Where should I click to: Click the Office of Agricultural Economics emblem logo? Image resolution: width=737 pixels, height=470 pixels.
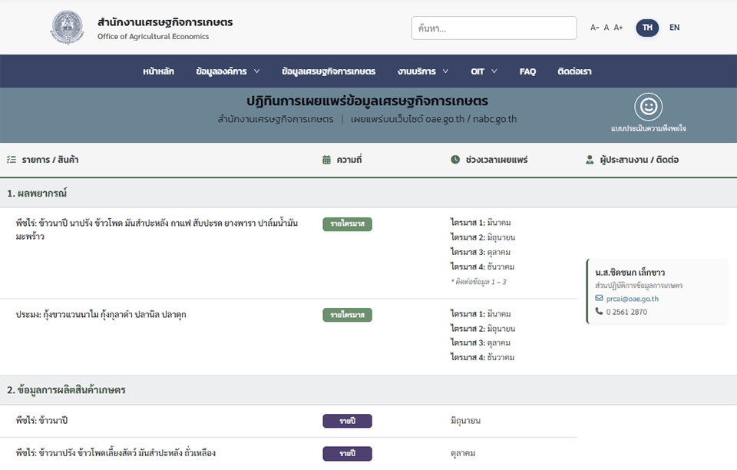(x=68, y=27)
